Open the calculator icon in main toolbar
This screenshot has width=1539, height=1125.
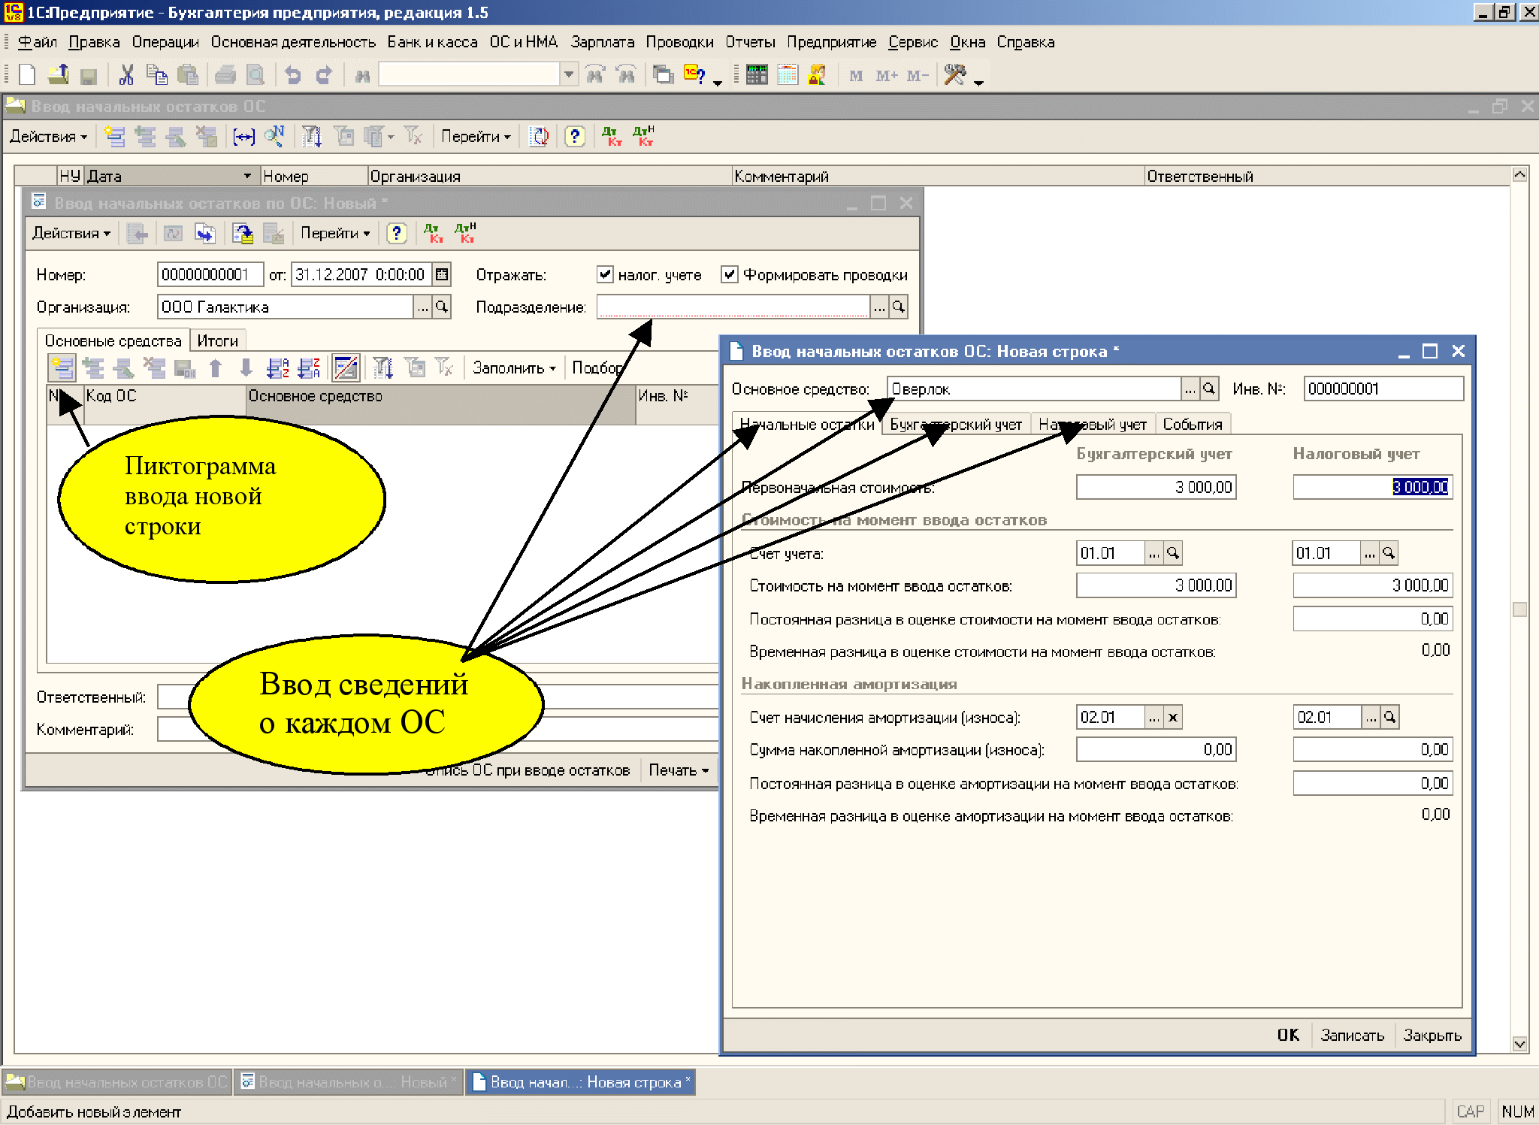coord(757,74)
